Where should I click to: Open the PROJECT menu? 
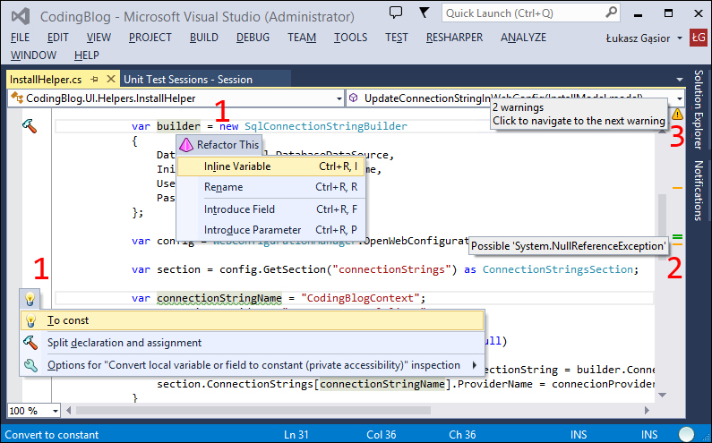pyautogui.click(x=150, y=38)
